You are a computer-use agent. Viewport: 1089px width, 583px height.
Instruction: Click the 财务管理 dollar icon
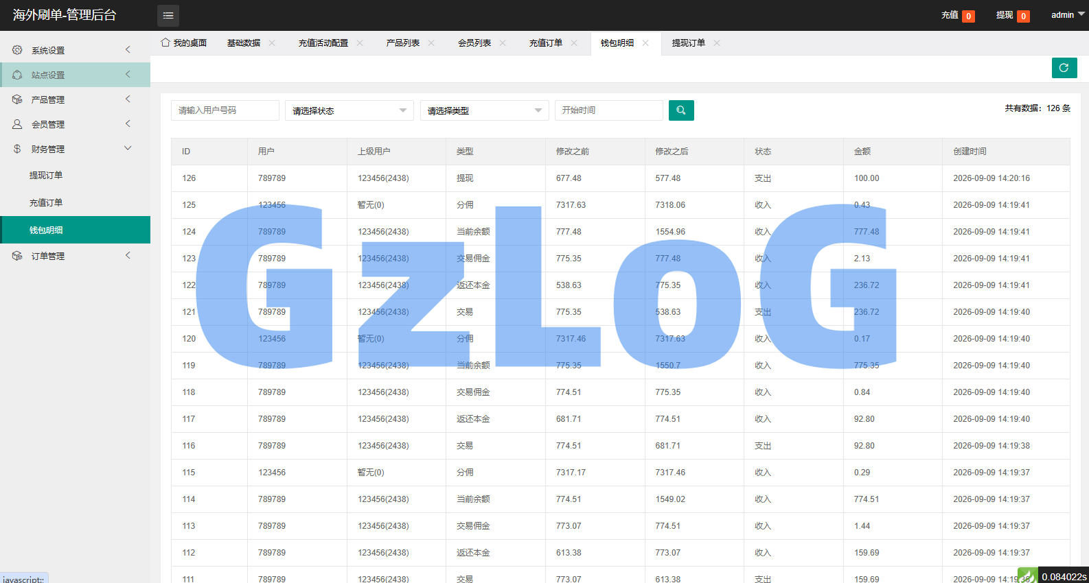[17, 149]
